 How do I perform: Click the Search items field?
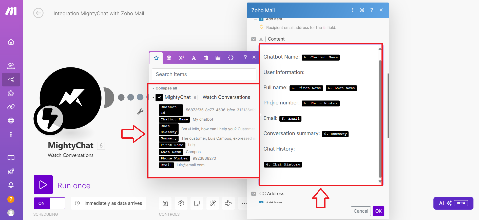pyautogui.click(x=204, y=74)
